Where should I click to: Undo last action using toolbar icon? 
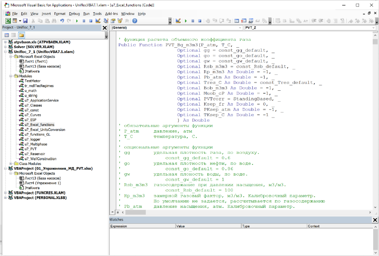61,21
